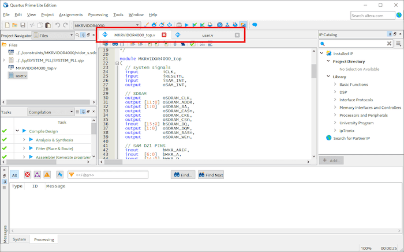
Task: Click the Undo icon in main toolbar
Action: click(57, 25)
